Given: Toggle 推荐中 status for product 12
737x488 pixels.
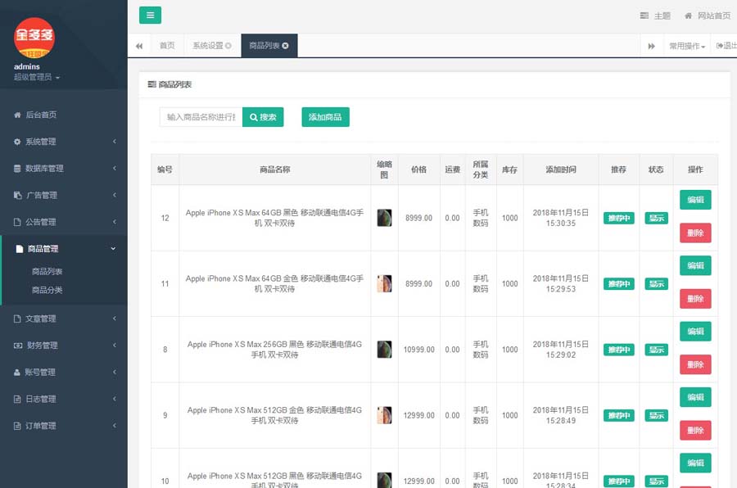Looking at the screenshot, I should click(x=618, y=218).
